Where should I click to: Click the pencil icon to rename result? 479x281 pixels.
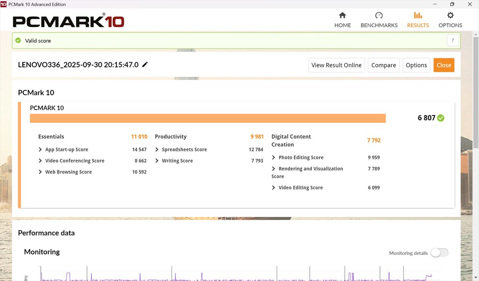(145, 65)
